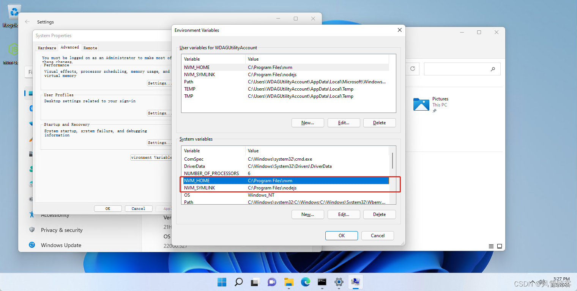Viewport: 577px width, 291px height.
Task: Select NUMBER_OF_PROCESSORS system variable
Action: pyautogui.click(x=286, y=174)
